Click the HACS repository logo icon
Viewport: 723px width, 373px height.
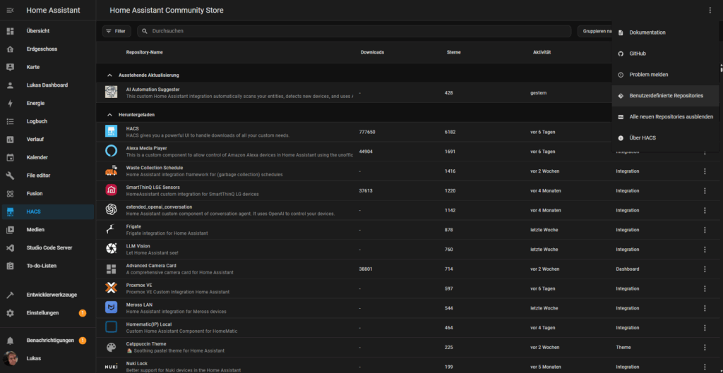(x=111, y=131)
